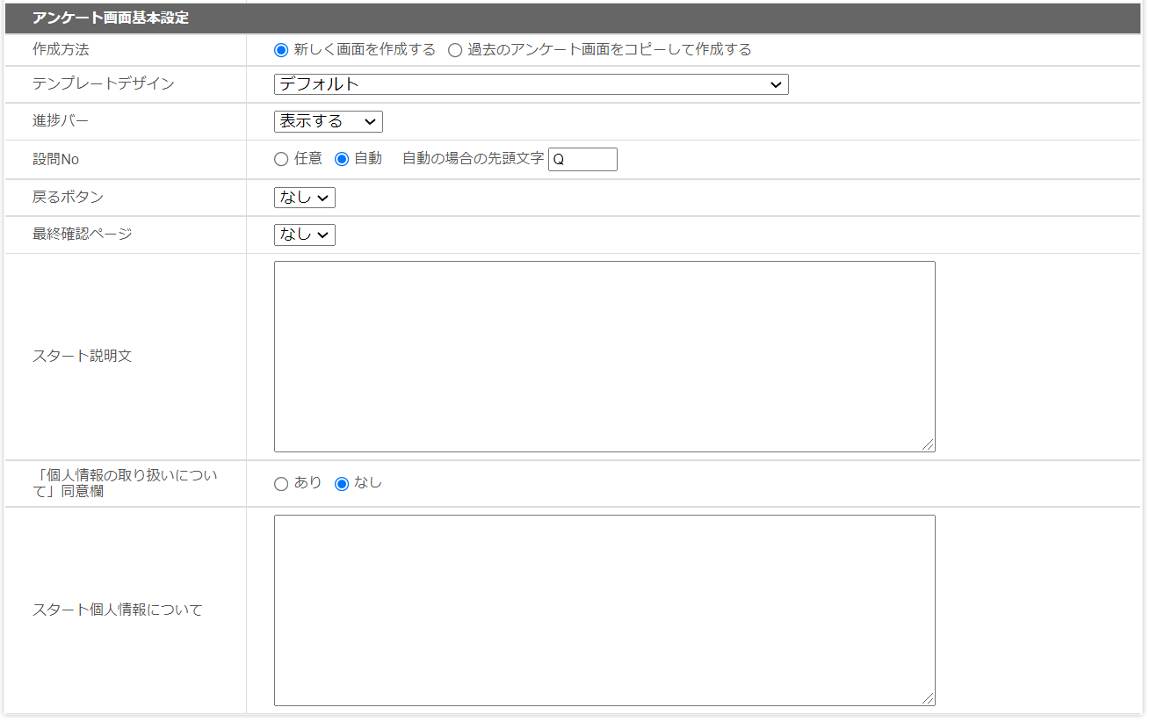Select あり for 個人情報 同意欄

coord(281,484)
